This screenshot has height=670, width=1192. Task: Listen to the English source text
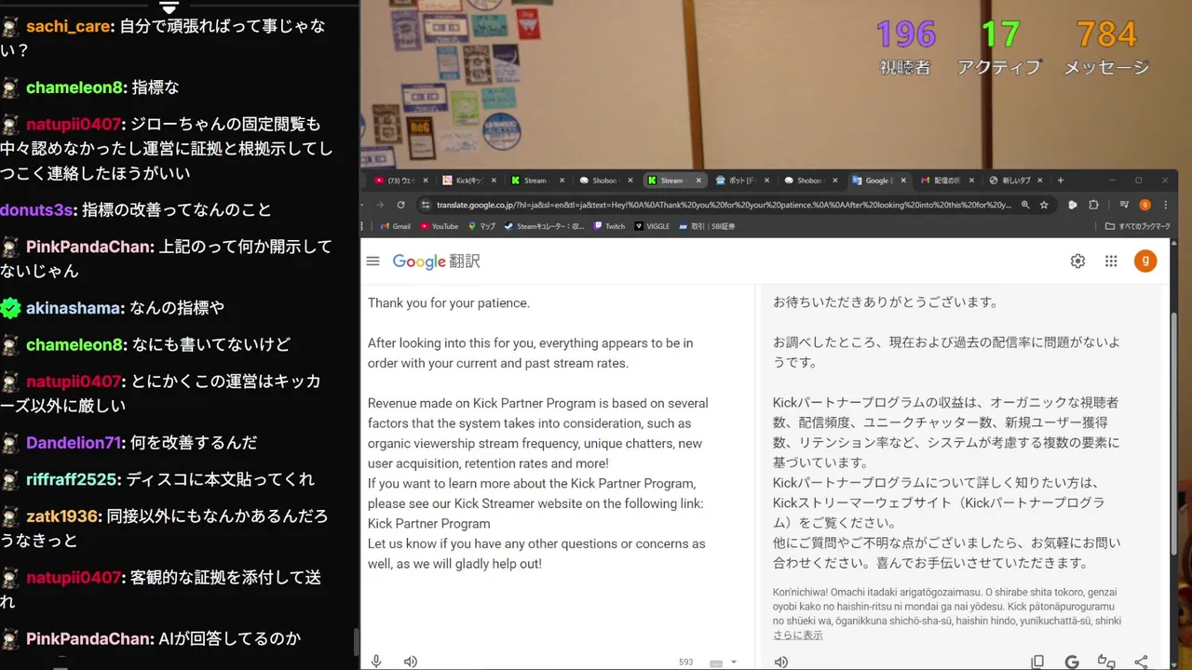click(x=411, y=662)
